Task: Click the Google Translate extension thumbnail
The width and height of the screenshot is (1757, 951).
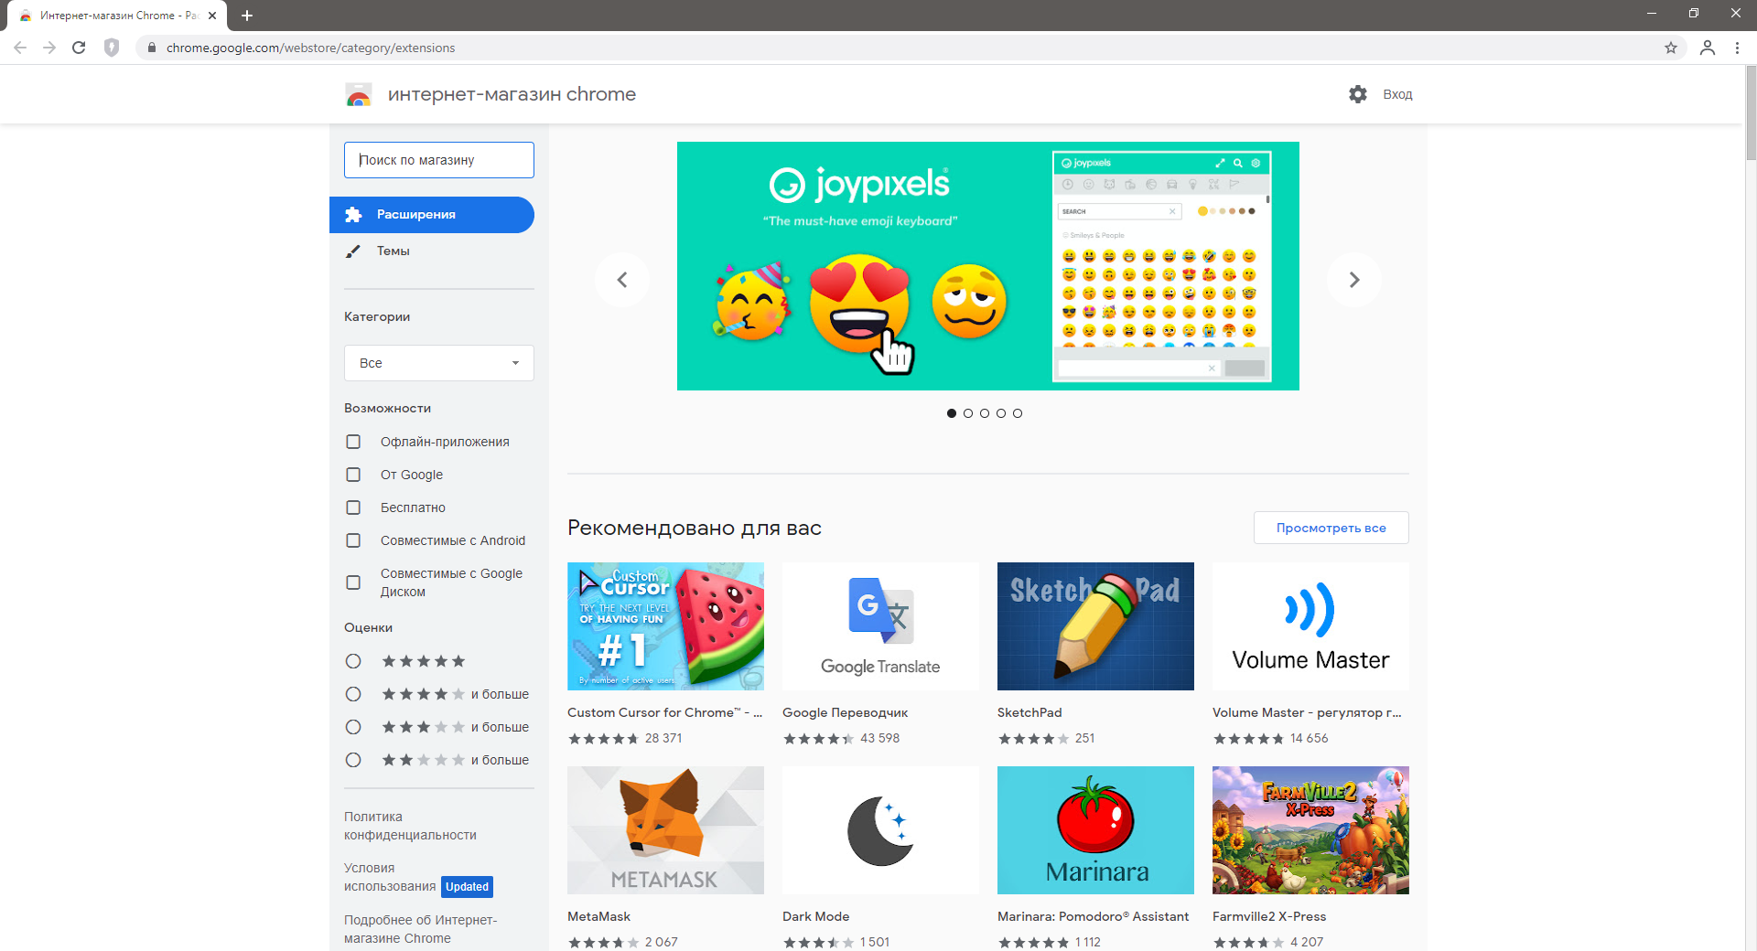Action: click(x=880, y=626)
